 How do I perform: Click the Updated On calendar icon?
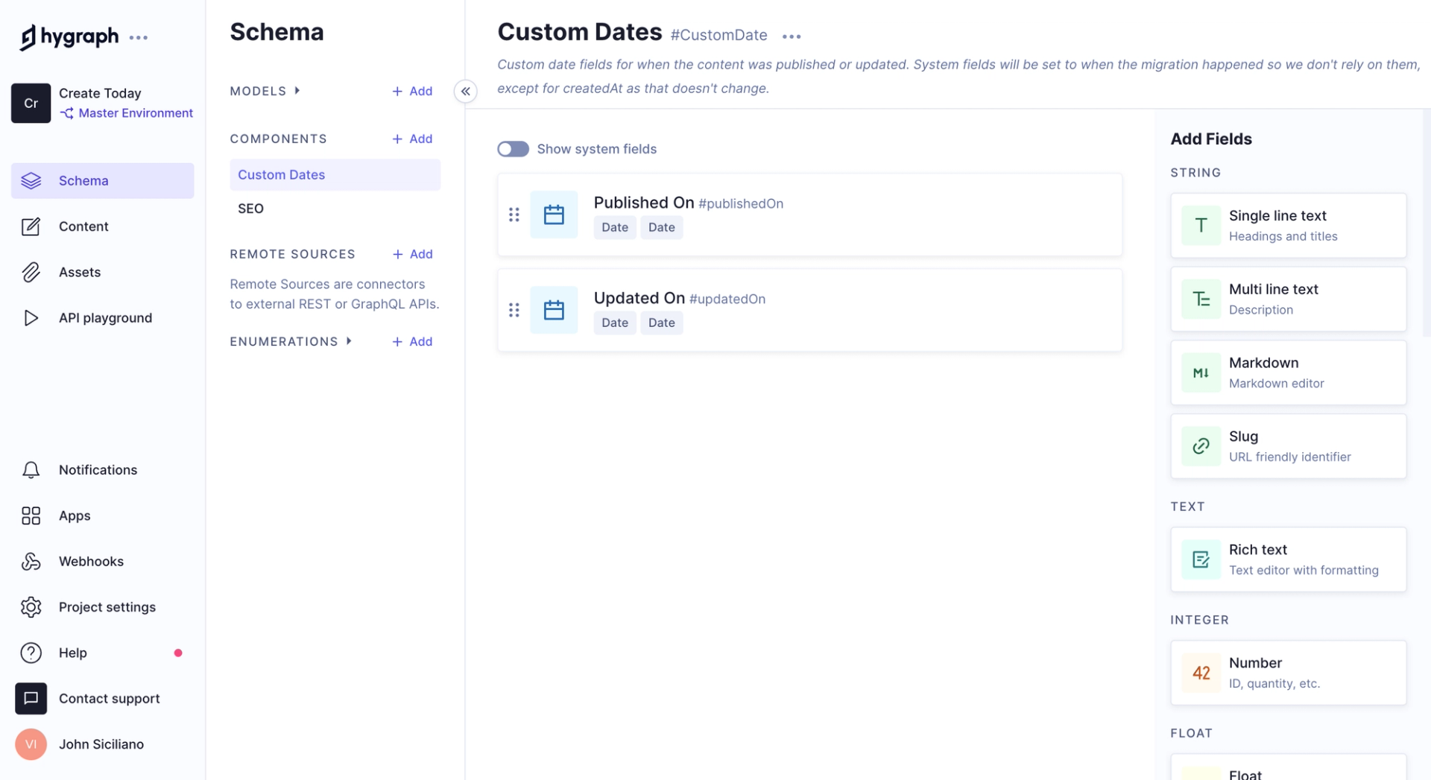554,310
